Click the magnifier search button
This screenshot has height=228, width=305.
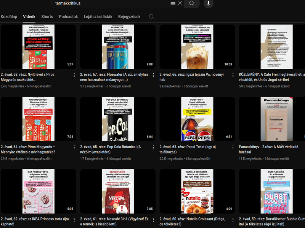[192, 3]
